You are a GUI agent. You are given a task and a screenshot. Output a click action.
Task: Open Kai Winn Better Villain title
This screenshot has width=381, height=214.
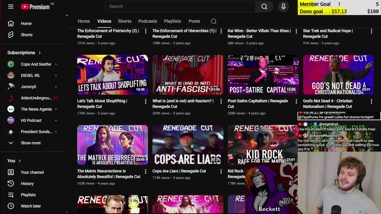pos(259,34)
